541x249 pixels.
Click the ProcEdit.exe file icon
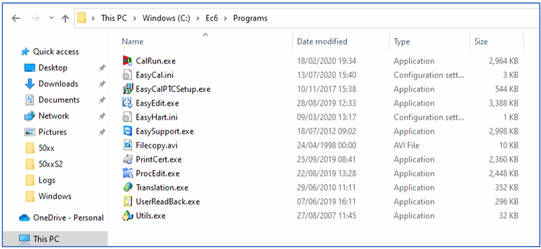click(128, 173)
